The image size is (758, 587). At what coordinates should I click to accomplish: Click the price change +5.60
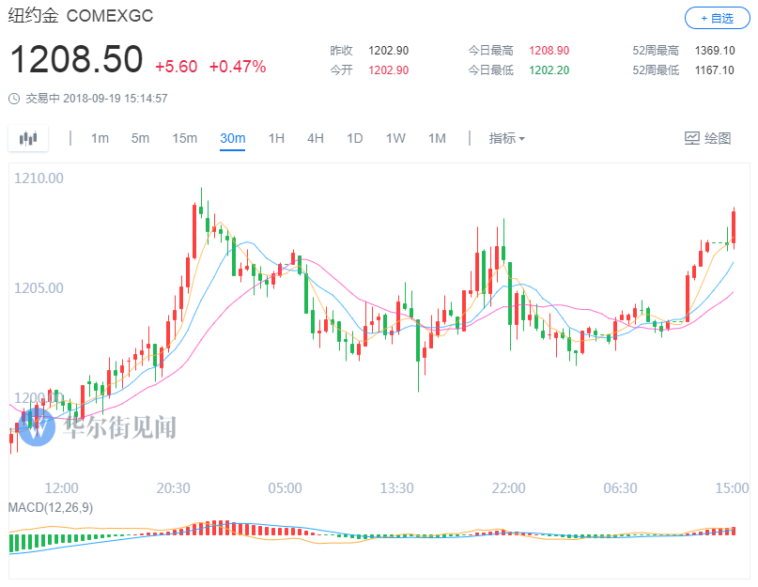pyautogui.click(x=176, y=67)
